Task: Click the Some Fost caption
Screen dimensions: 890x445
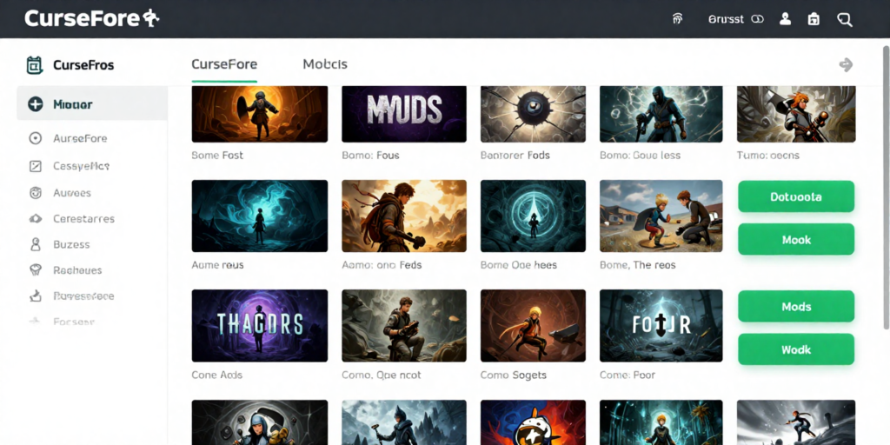Action: 217,155
